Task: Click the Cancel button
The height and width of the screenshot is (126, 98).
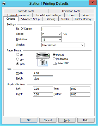Action: [48, 120]
